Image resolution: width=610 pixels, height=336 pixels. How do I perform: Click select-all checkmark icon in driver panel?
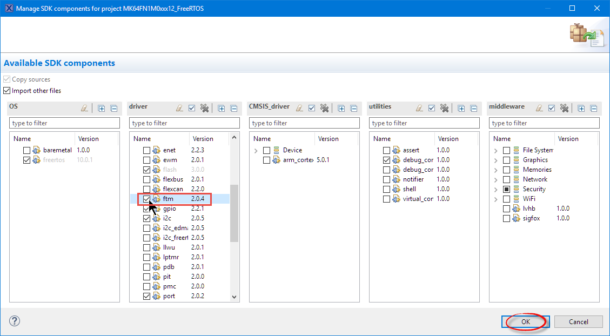pyautogui.click(x=192, y=108)
